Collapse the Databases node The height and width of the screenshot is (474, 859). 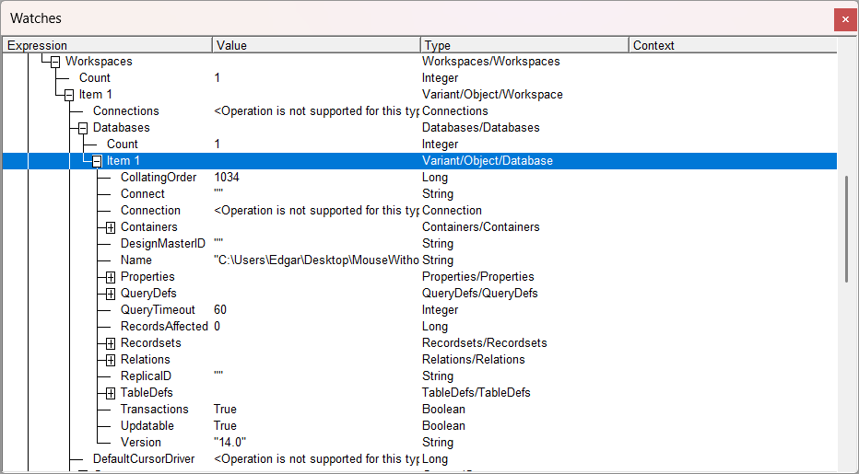[82, 128]
